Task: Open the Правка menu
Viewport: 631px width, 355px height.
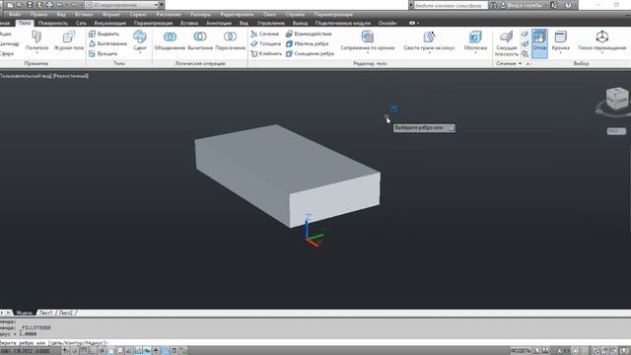Action: [x=38, y=14]
